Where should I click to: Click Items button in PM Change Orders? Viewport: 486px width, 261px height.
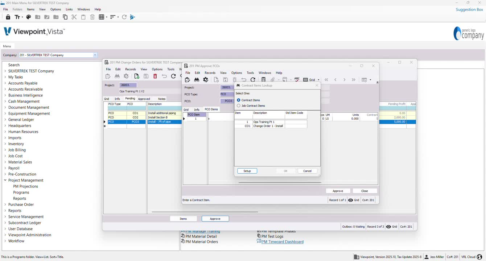click(184, 219)
